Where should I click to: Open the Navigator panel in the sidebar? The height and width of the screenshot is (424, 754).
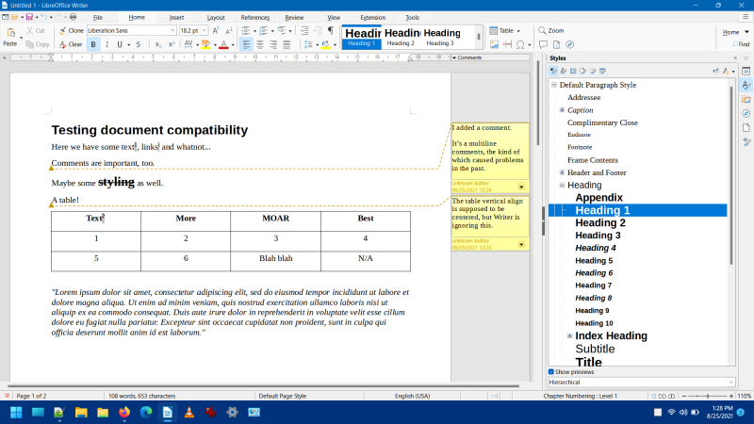coord(746,113)
